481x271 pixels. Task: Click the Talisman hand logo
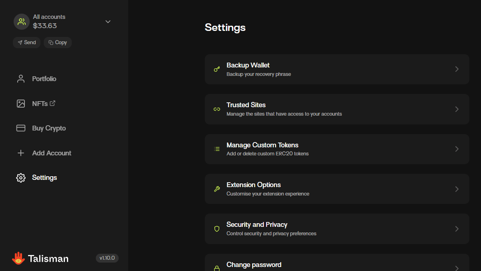point(18,258)
